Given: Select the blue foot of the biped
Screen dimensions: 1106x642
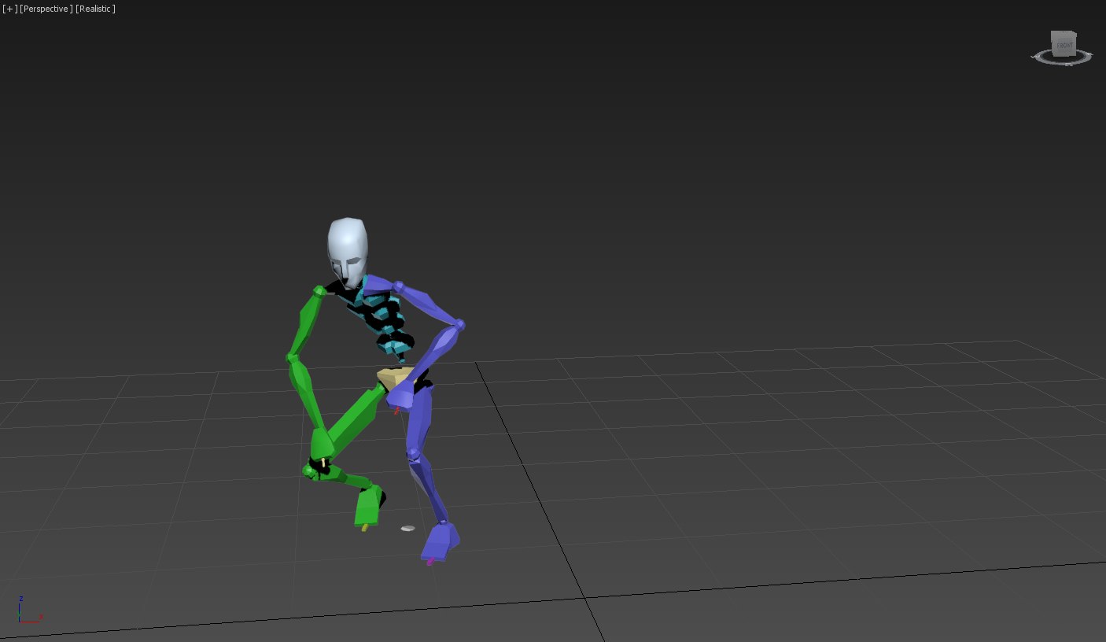Looking at the screenshot, I should click(441, 541).
